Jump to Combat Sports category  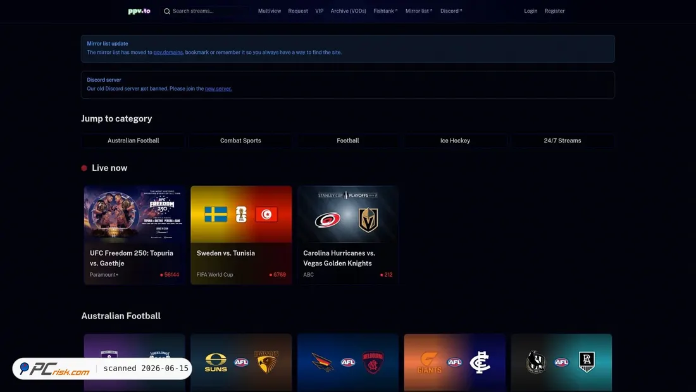point(240,141)
